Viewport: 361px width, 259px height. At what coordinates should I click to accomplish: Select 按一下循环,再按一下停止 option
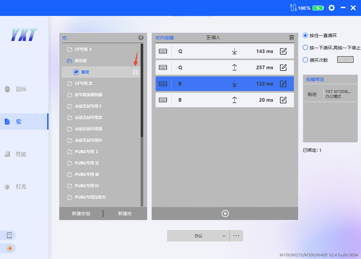click(305, 48)
